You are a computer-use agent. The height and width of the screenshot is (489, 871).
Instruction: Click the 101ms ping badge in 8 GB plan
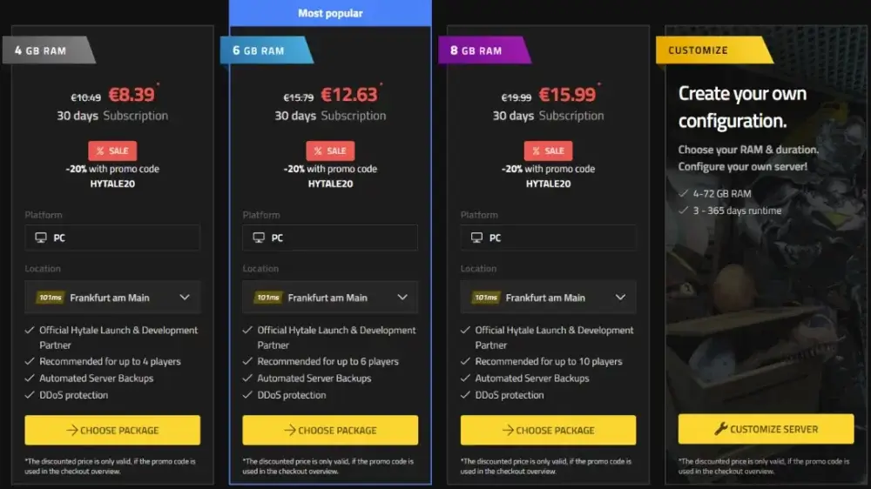485,298
